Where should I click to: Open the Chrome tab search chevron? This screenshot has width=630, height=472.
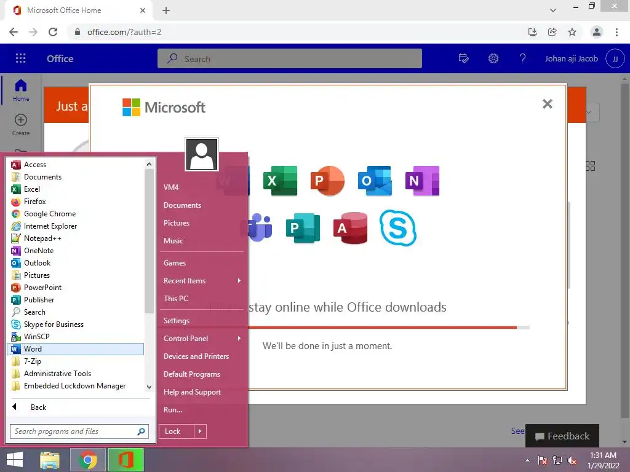[x=553, y=10]
